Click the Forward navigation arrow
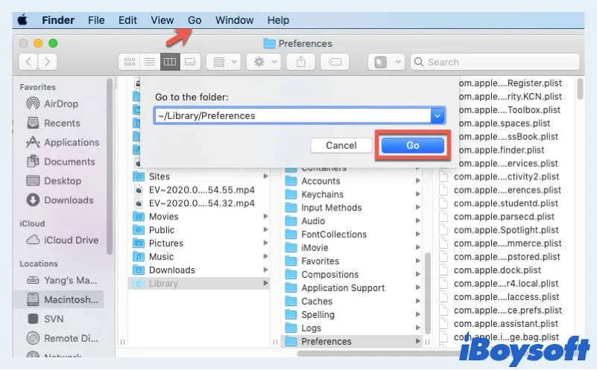 (x=48, y=63)
